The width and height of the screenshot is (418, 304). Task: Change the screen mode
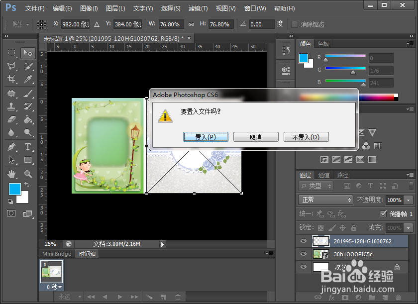28,213
